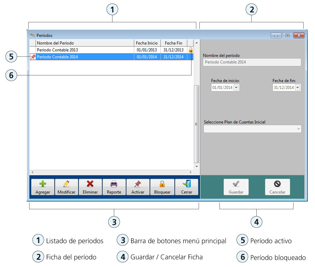315x267 pixels.
Task: Click the Cerrar door icon
Action: (x=186, y=184)
